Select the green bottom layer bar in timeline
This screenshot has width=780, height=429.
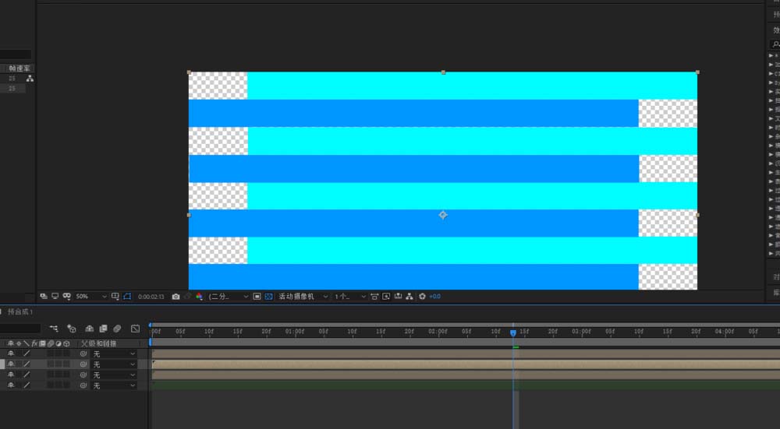466,385
